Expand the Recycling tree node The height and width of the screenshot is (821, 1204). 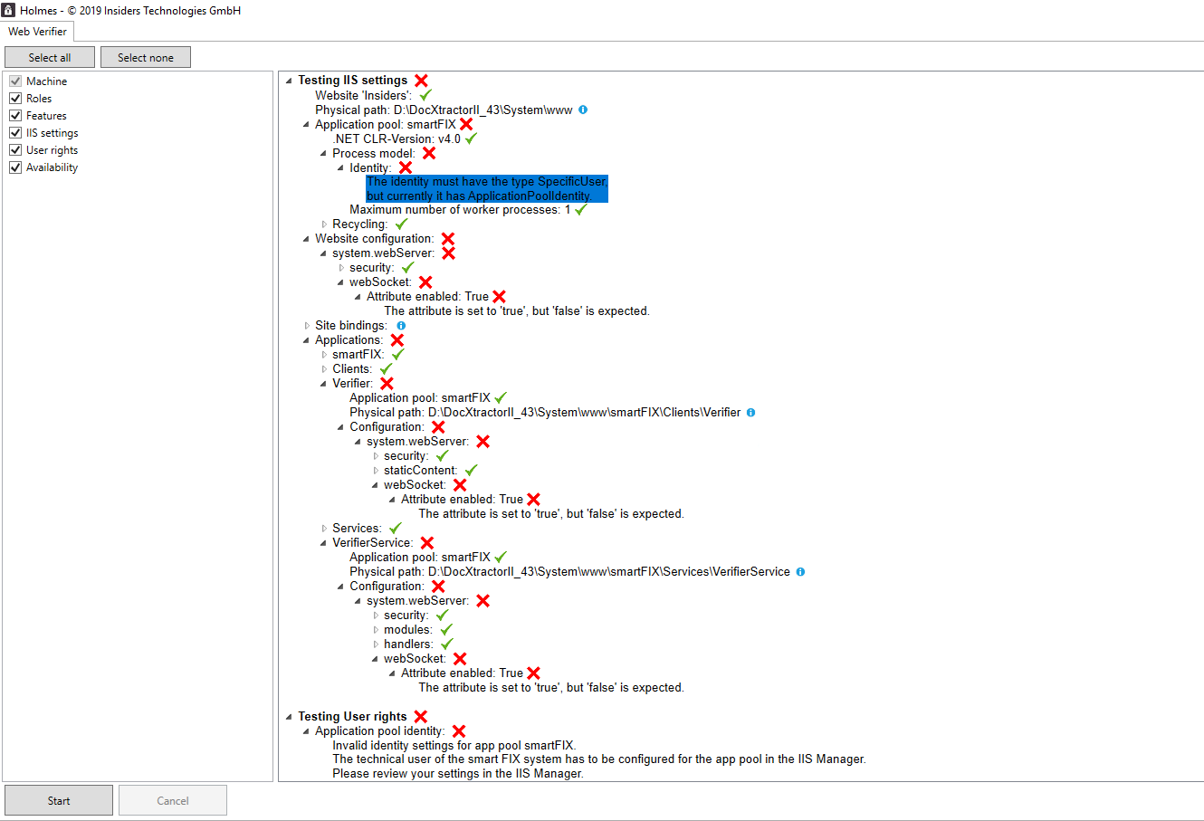(323, 224)
